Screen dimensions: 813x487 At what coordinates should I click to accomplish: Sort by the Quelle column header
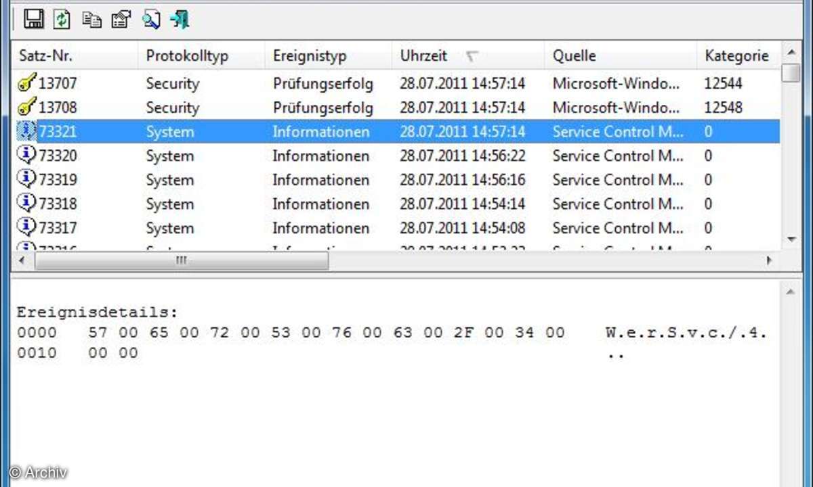pos(620,55)
